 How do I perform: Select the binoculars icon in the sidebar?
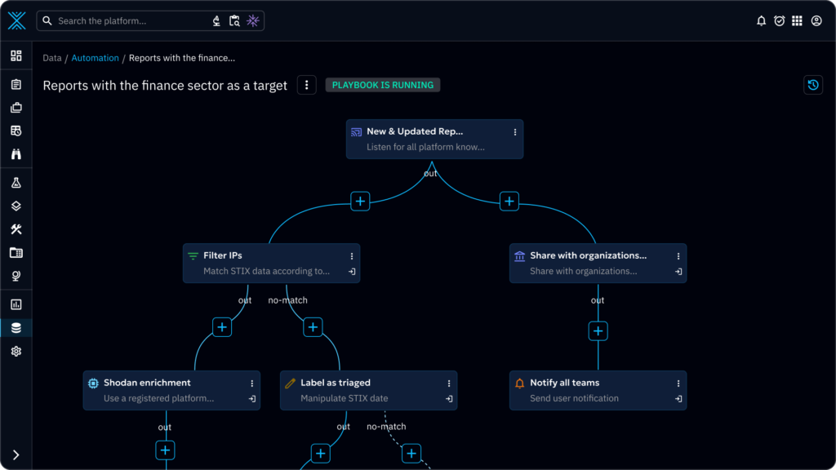(x=16, y=154)
